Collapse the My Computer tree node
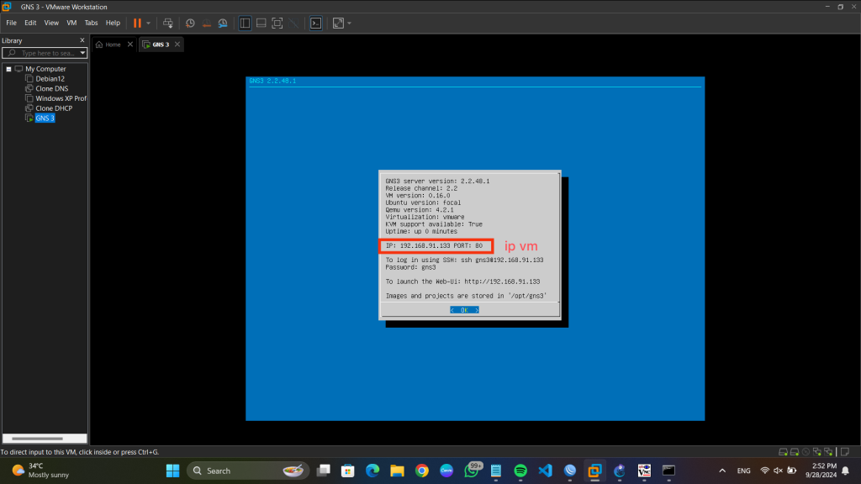The image size is (861, 484). pyautogui.click(x=8, y=69)
